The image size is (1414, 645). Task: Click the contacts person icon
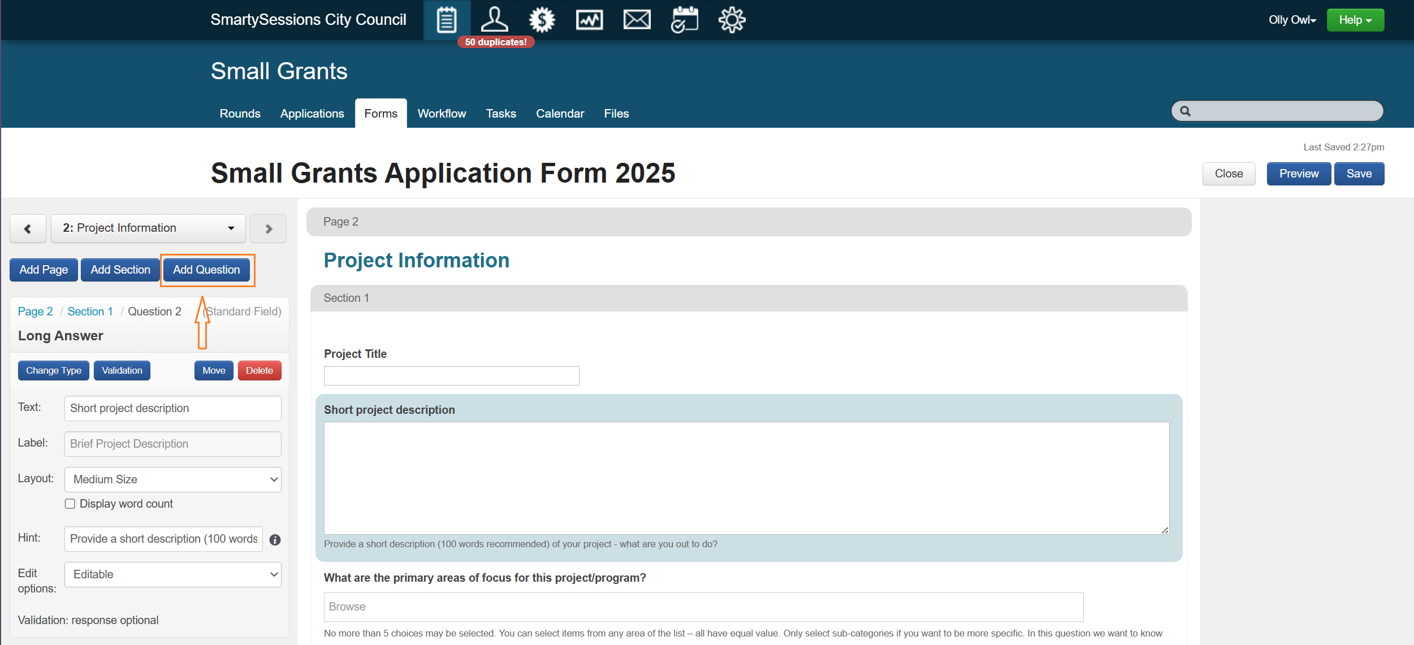pyautogui.click(x=494, y=20)
